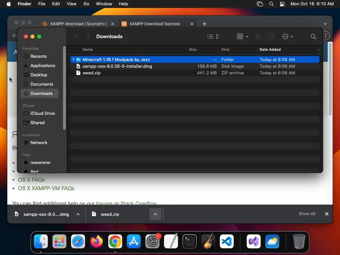Viewport: 340px width, 255px height.
Task: Open iCloud Drive in sidebar
Action: tap(40, 114)
